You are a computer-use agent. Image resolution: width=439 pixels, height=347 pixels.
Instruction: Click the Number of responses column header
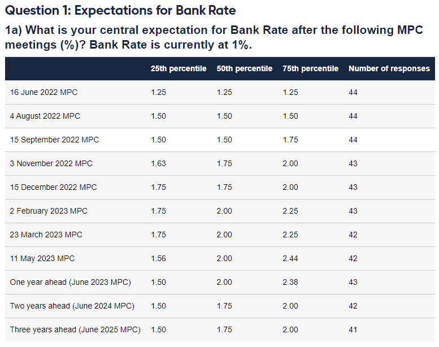click(389, 68)
